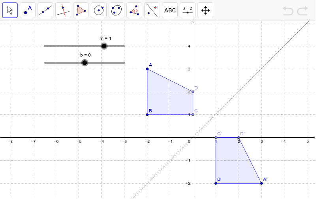This screenshot has height=199, width=316.
Task: Click the b slider handle
Action: pyautogui.click(x=85, y=63)
